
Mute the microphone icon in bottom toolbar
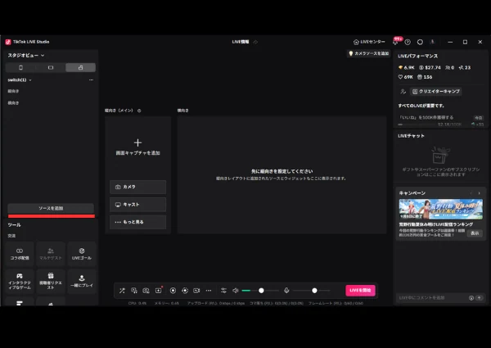pyautogui.click(x=286, y=291)
